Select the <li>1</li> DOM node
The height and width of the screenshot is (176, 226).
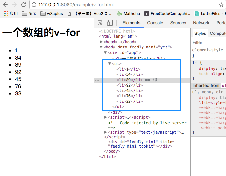(x=128, y=69)
